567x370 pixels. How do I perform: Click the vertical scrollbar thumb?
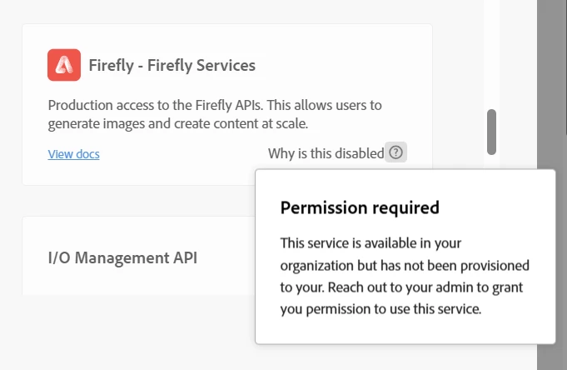(491, 132)
